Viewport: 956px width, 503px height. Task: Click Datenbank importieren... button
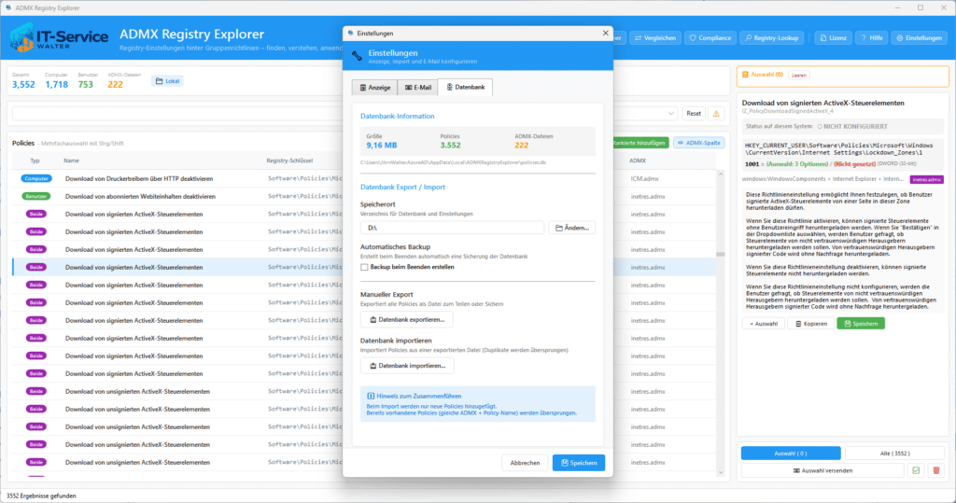(x=407, y=366)
